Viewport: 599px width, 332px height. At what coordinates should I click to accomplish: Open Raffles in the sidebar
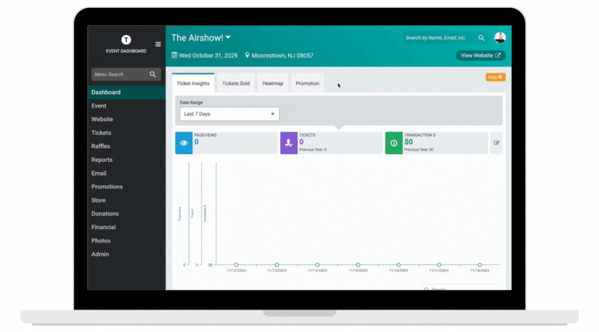click(126, 146)
